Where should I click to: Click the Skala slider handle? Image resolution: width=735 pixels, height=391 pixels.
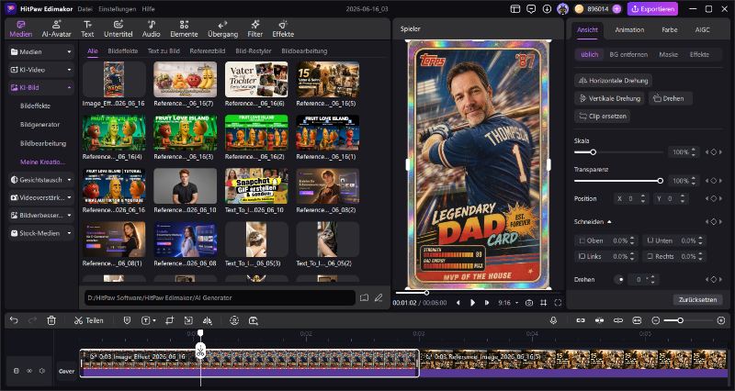pyautogui.click(x=593, y=152)
